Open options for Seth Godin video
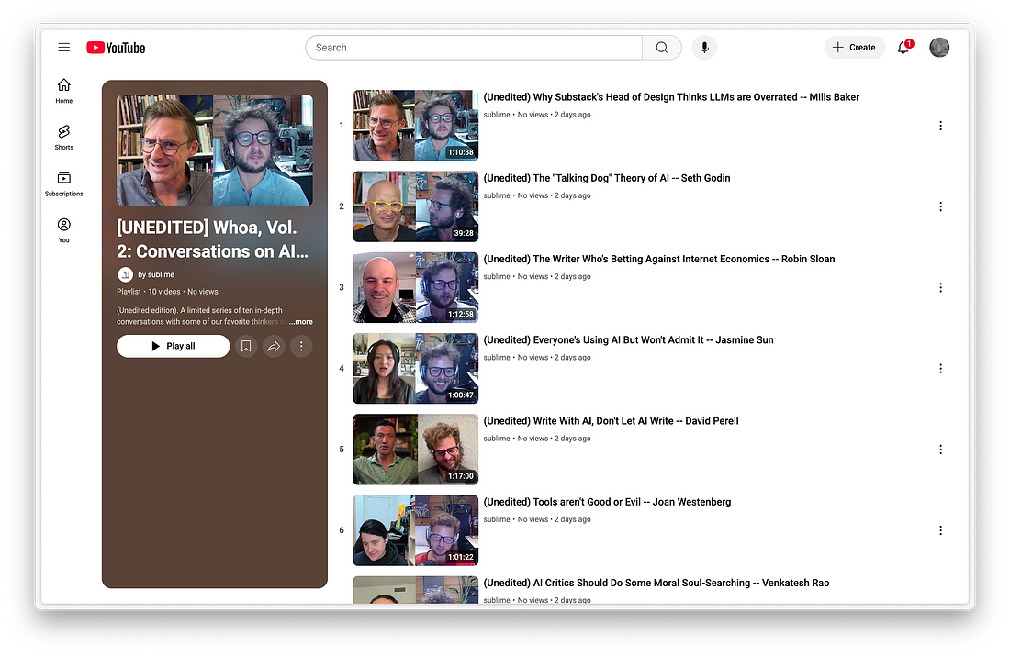The width and height of the screenshot is (1010, 656). click(x=940, y=206)
